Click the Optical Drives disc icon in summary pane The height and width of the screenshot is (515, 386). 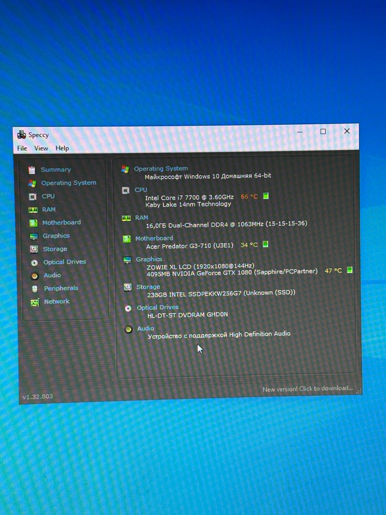pos(128,309)
